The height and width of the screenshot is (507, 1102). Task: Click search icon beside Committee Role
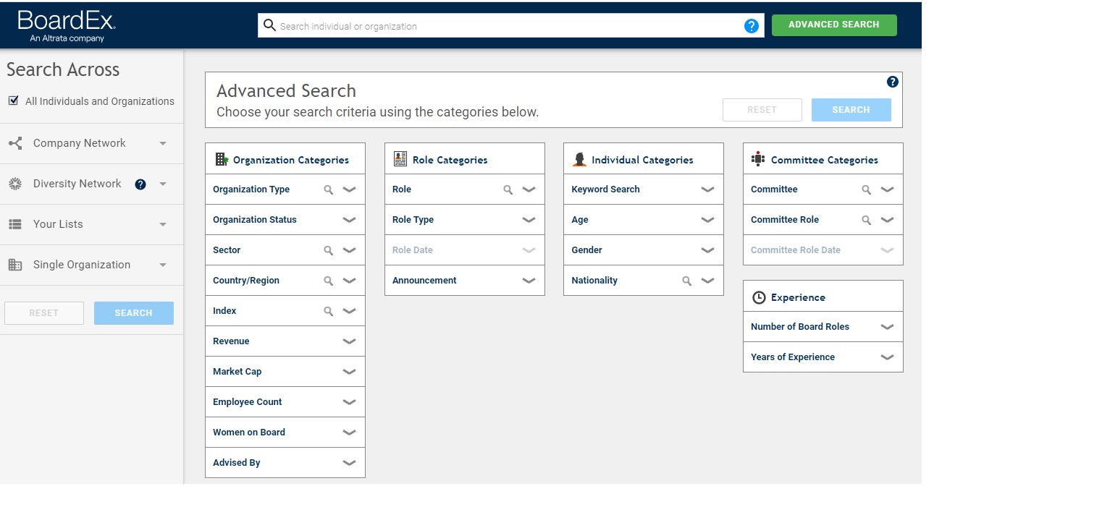(x=867, y=220)
